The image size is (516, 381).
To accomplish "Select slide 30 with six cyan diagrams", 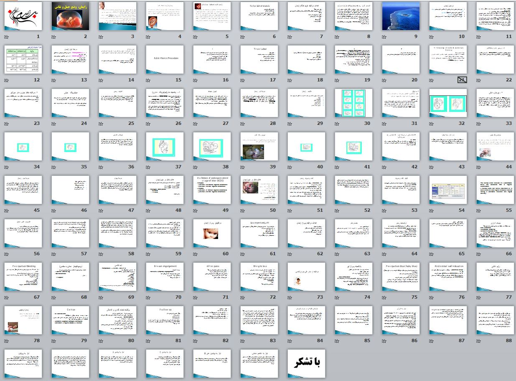I will point(353,103).
